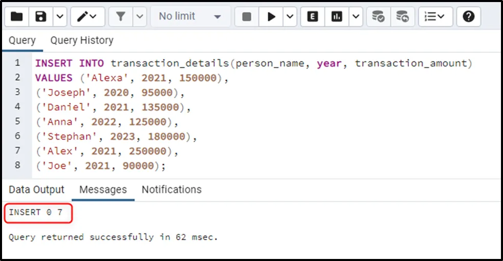This screenshot has height=261, width=503.
Task: Expand the execute options dropdown arrow
Action: point(290,17)
